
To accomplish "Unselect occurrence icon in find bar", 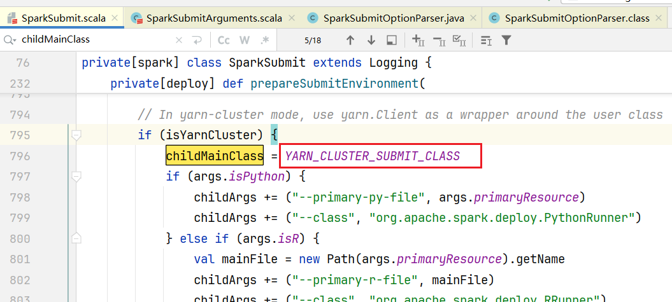I will coord(438,40).
